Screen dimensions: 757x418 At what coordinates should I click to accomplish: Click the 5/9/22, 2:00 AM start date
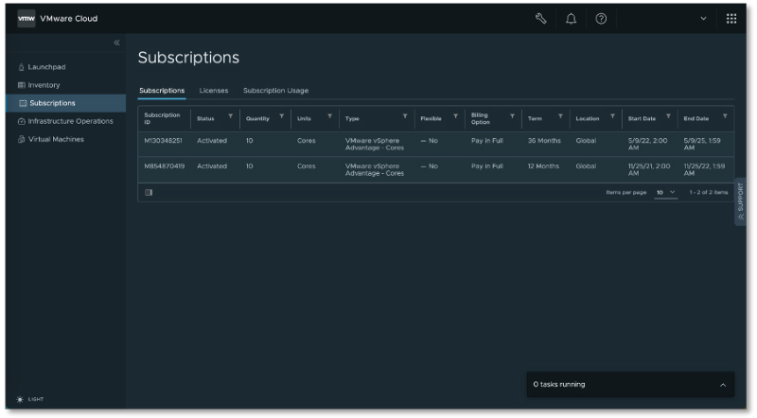pyautogui.click(x=647, y=145)
